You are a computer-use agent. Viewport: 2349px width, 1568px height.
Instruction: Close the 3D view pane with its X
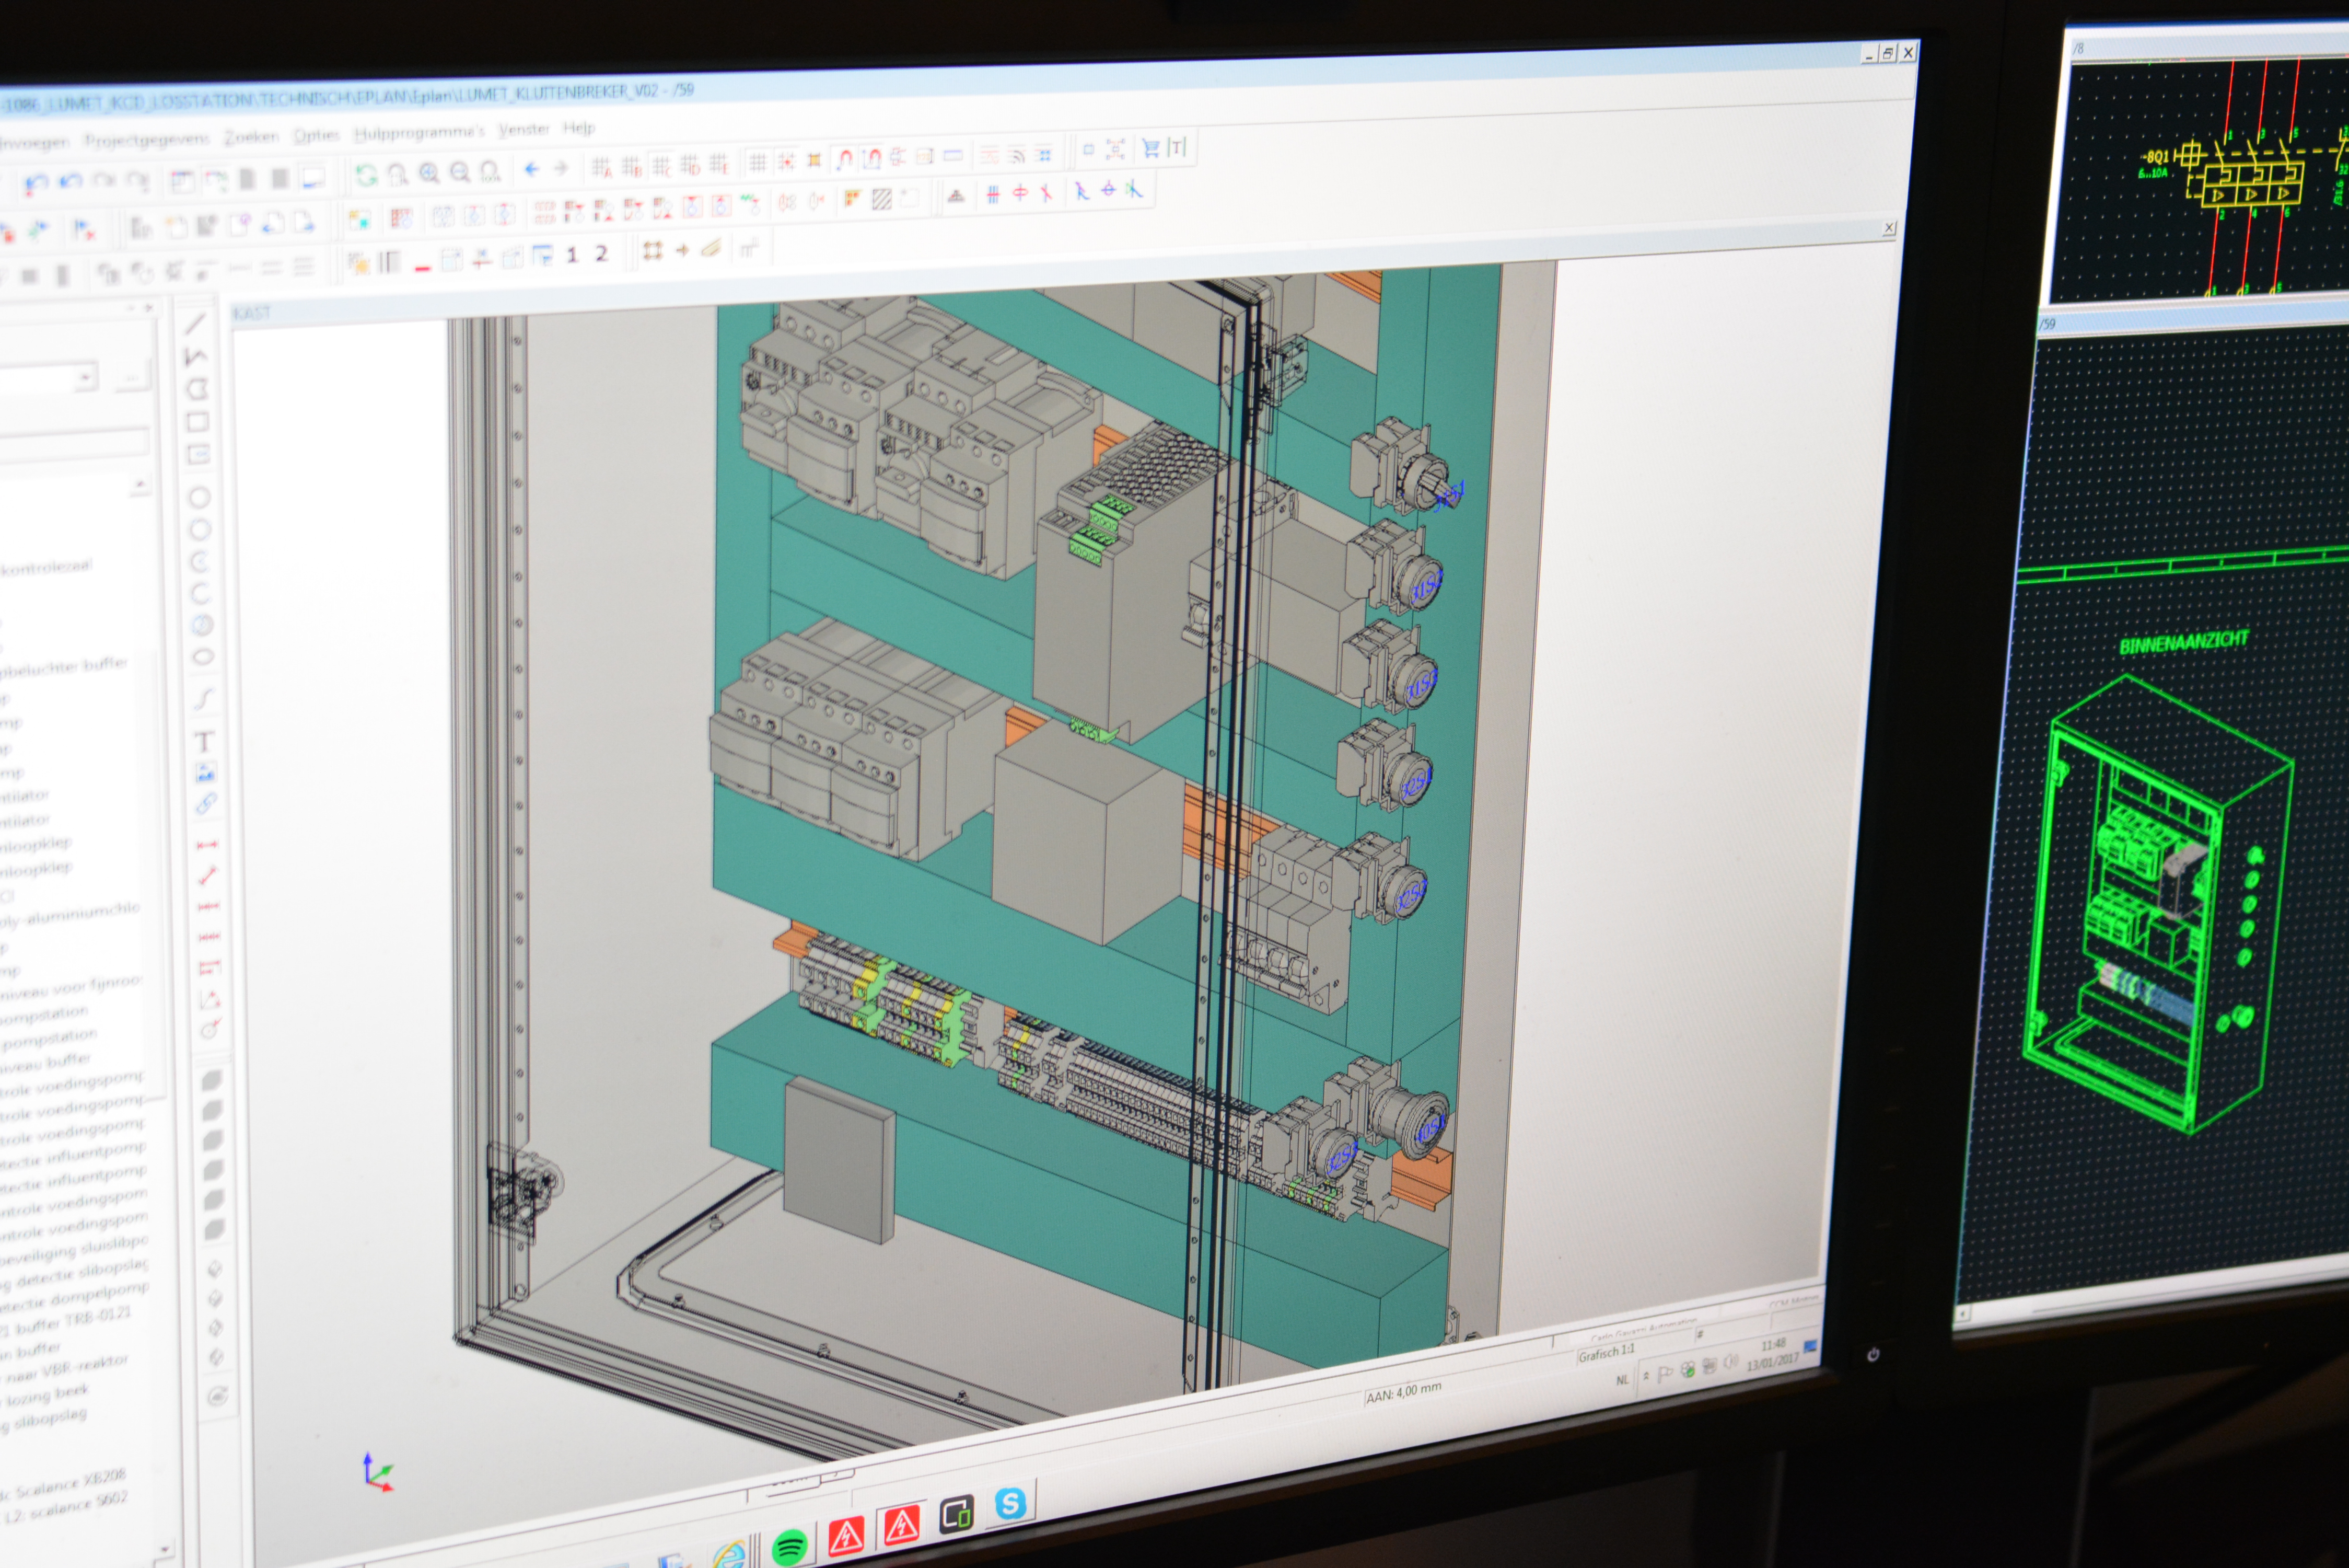pyautogui.click(x=1889, y=228)
